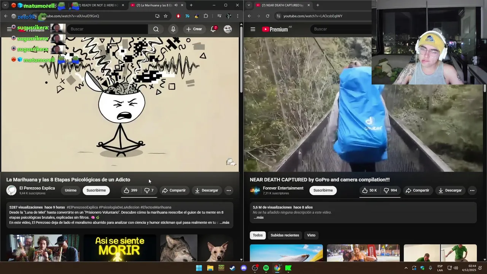Open Steam from taskbar
The width and height of the screenshot is (487, 274).
click(x=232, y=268)
